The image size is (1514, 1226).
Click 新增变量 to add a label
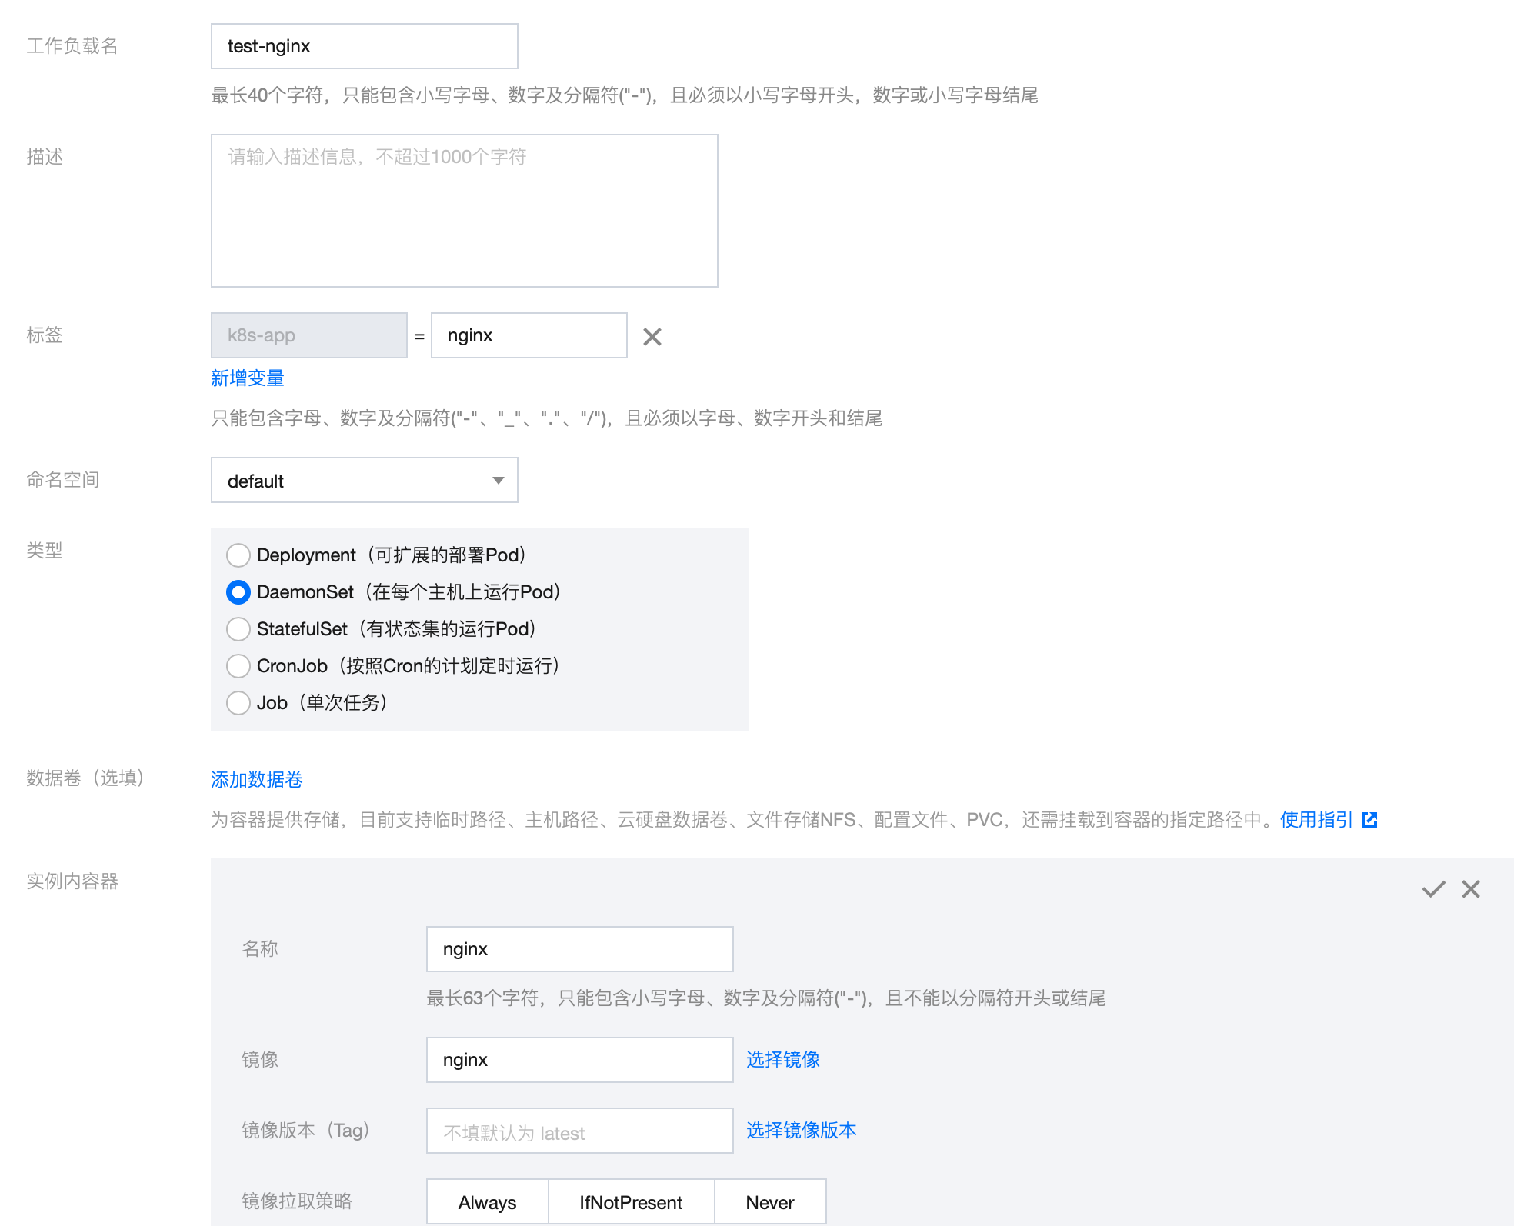coord(246,378)
